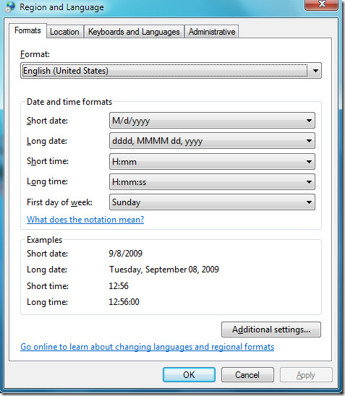The width and height of the screenshot is (345, 396).
Task: Open What does the notation mean link
Action: point(85,220)
